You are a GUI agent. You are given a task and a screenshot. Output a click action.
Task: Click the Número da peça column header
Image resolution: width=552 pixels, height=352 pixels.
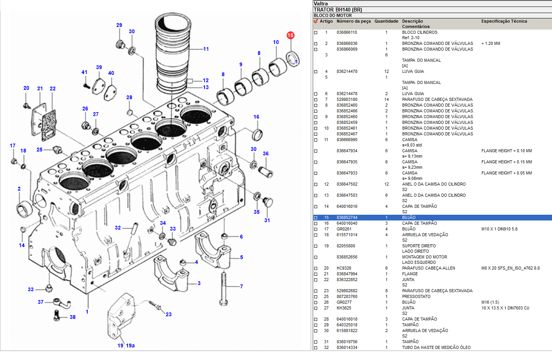point(353,21)
